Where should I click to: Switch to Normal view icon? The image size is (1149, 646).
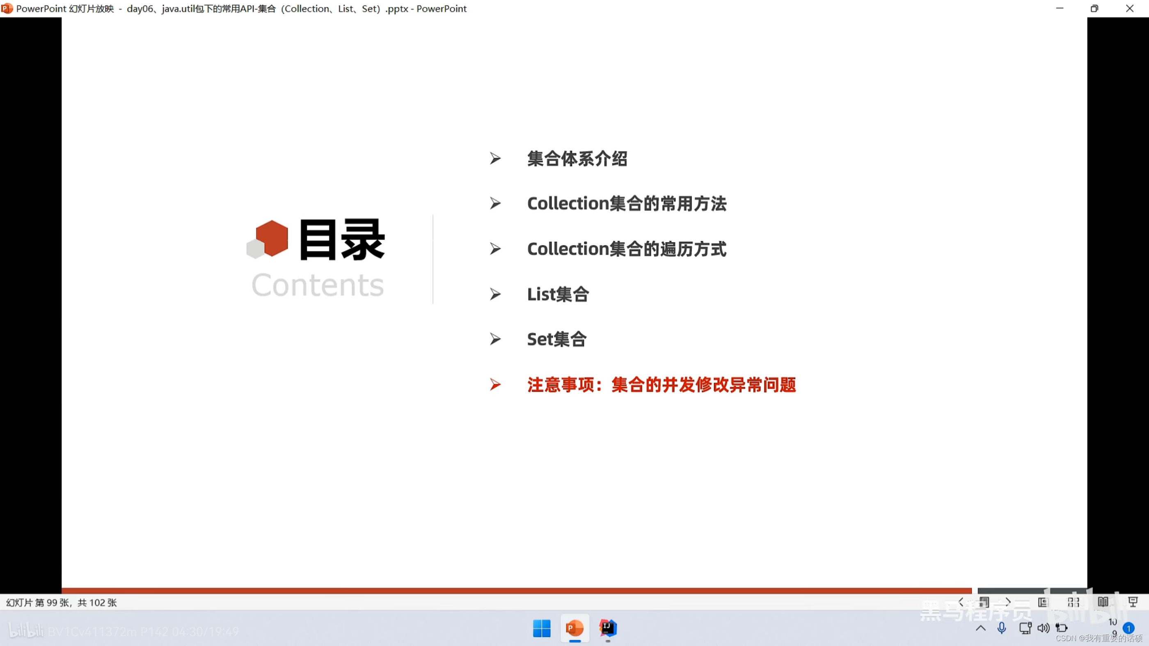tap(1043, 602)
